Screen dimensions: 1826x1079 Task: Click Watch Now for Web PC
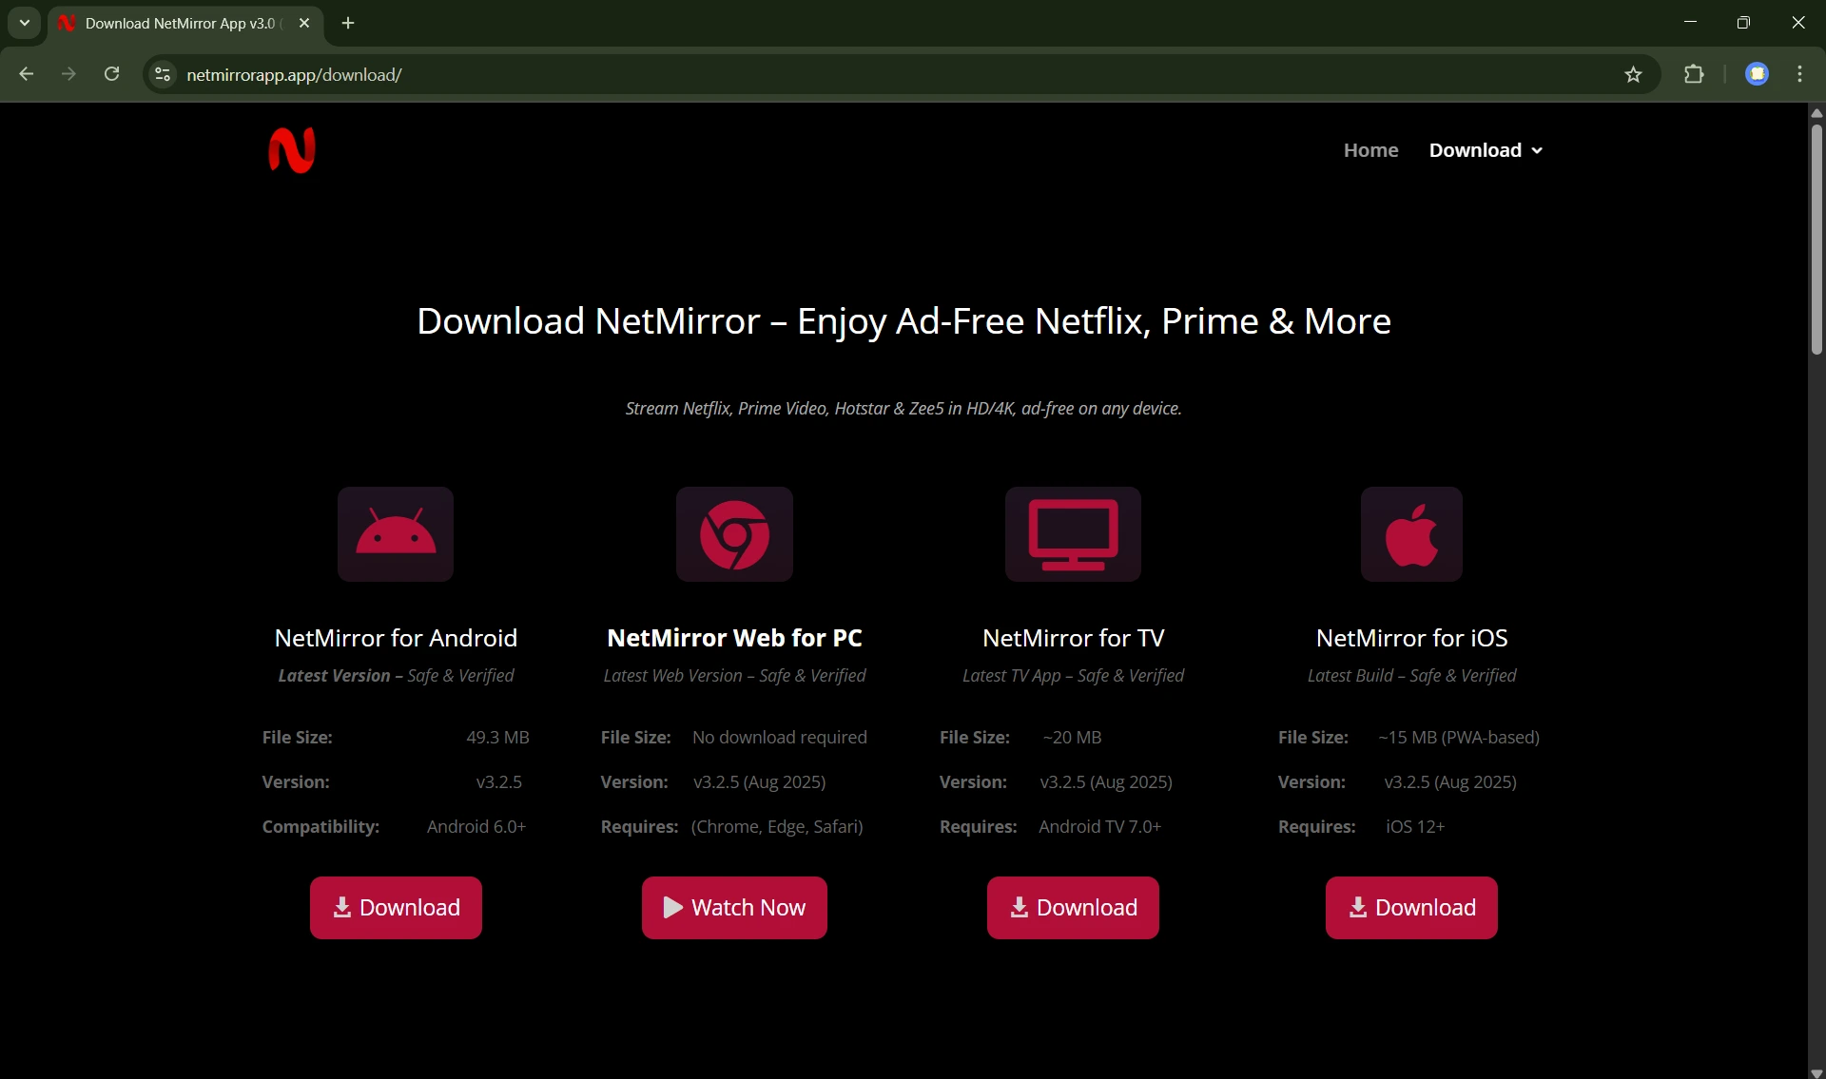(x=734, y=908)
